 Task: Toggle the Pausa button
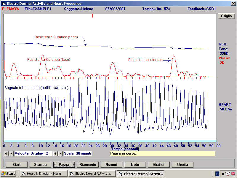pos(64,164)
